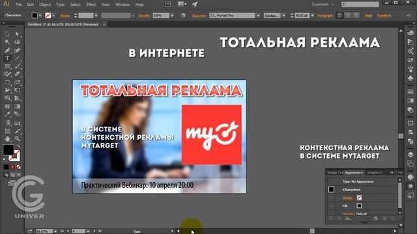Toggle visibility of Opacity row in Appearance panel
The width and height of the screenshot is (417, 234).
pos(331,213)
